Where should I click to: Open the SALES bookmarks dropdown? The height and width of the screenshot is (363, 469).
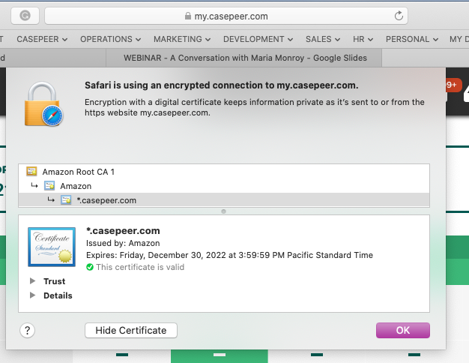point(323,39)
